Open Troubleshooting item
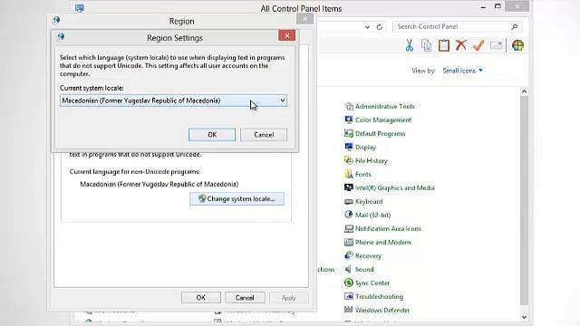 coord(374,296)
